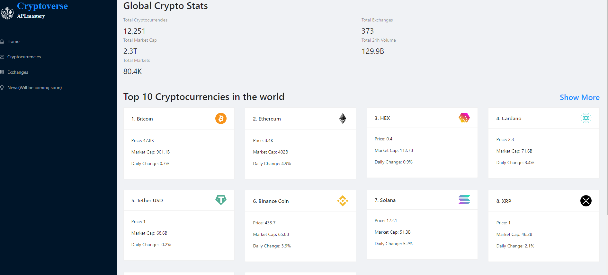Open the 3. HEX card title
This screenshot has height=275, width=608.
382,118
